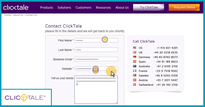This screenshot has height=107, width=205.
Task: Focus the Website field
Action: (x=96, y=69)
